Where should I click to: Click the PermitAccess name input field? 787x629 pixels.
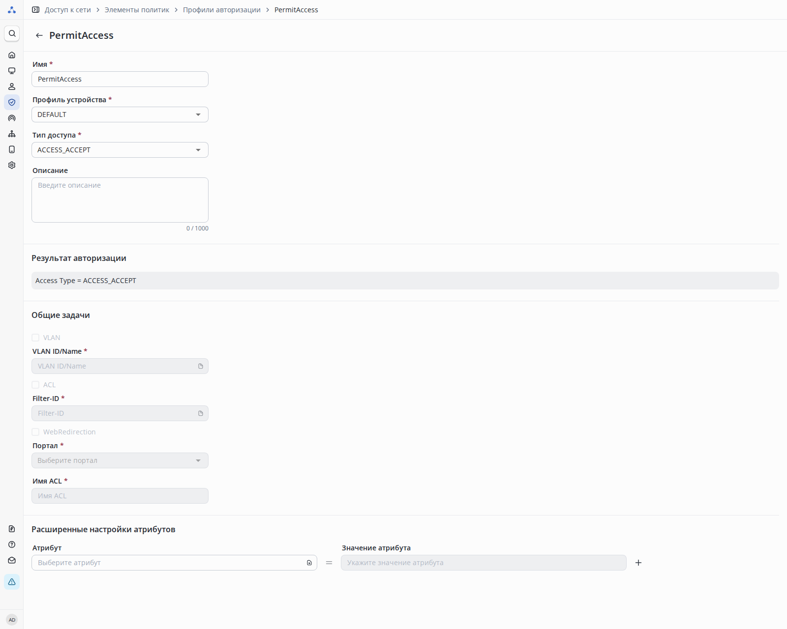[120, 79]
